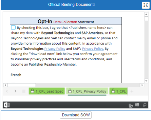Viewport: 151px width, 120px height.
Task: Click the "become an Publisher Readership Member." line
Action: (44, 64)
